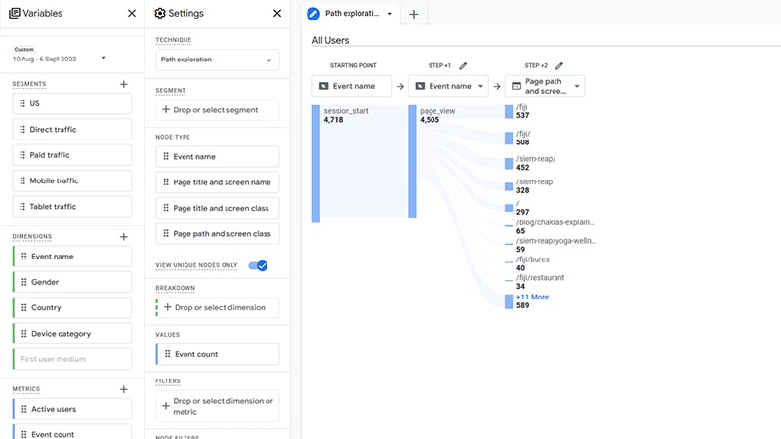Open the Starting Point Event name dropdown
The image size is (781, 439).
(x=351, y=87)
